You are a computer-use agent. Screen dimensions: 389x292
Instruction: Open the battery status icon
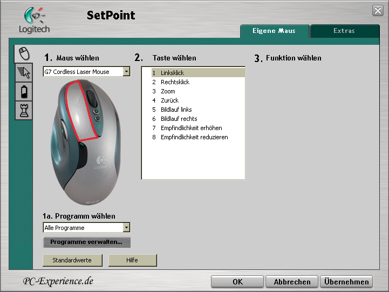click(24, 92)
